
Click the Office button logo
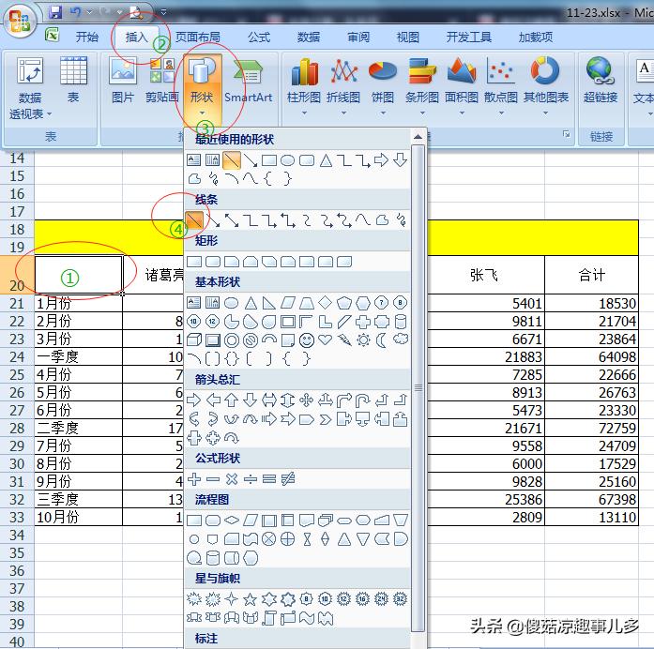pyautogui.click(x=19, y=20)
